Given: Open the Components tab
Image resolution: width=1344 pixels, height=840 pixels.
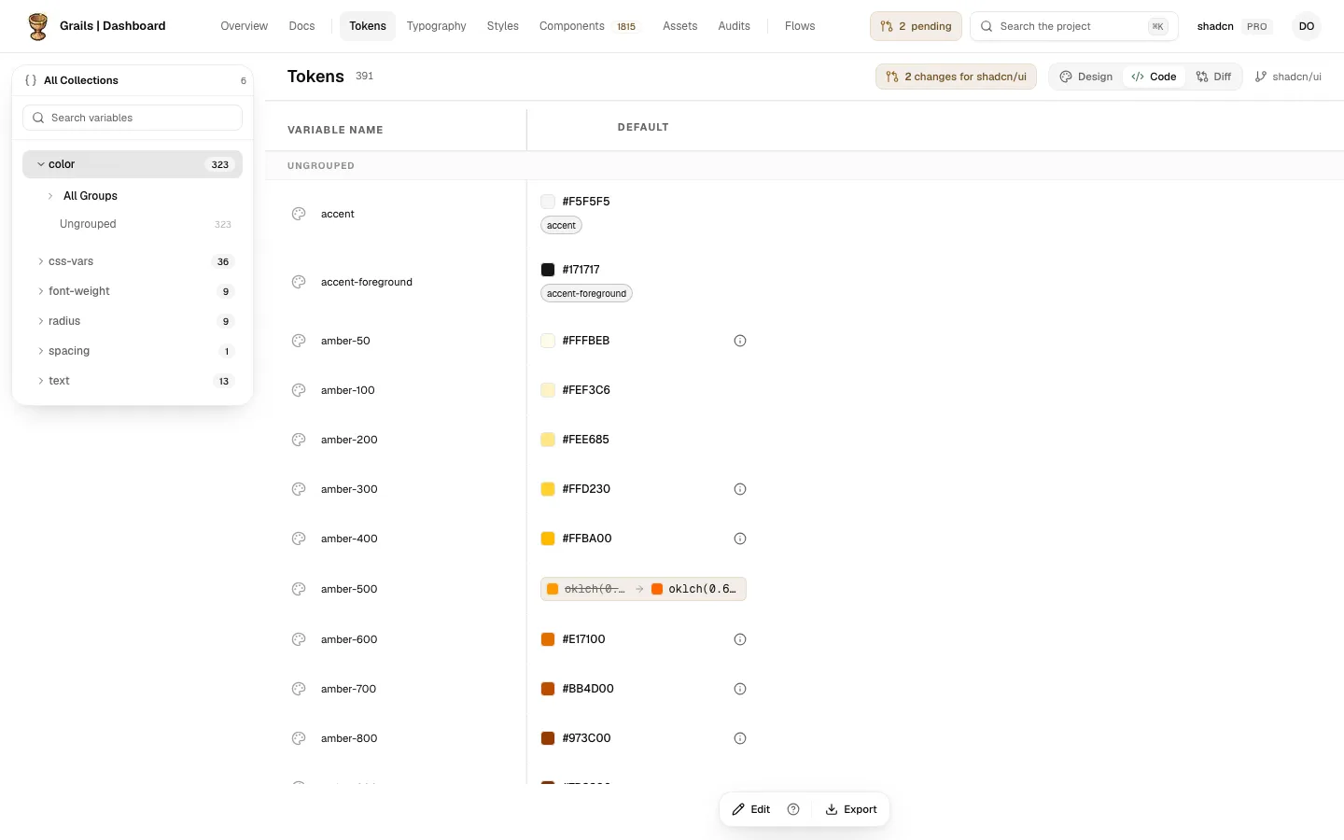Looking at the screenshot, I should (588, 26).
